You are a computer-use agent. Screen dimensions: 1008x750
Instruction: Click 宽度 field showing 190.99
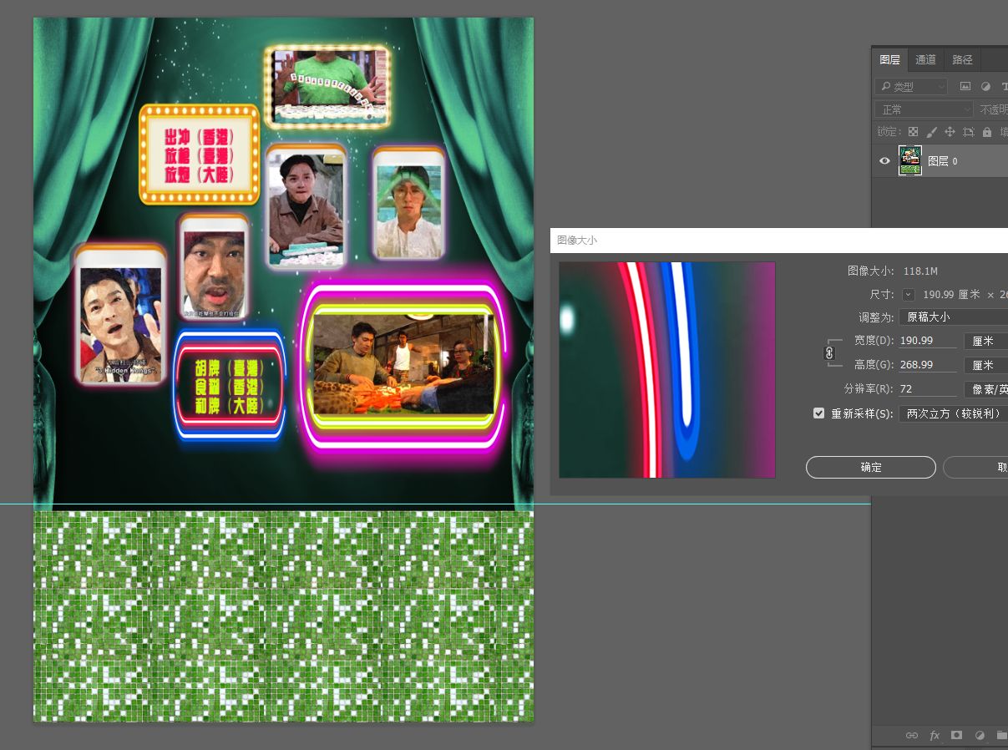(928, 341)
